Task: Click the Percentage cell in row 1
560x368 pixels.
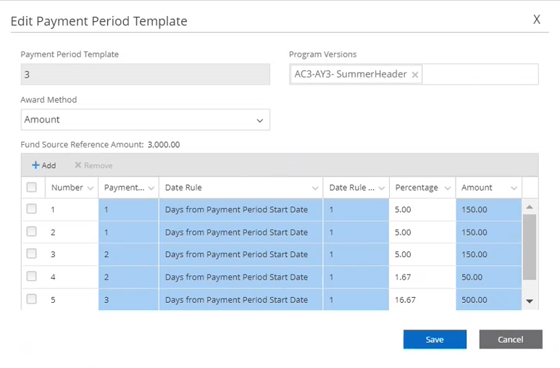Action: click(422, 209)
